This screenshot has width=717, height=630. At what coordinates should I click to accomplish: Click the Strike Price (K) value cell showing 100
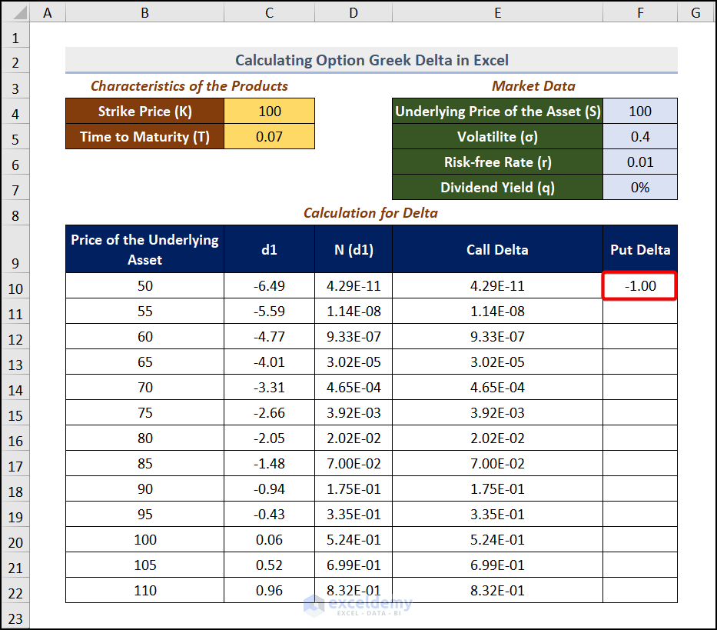(269, 111)
